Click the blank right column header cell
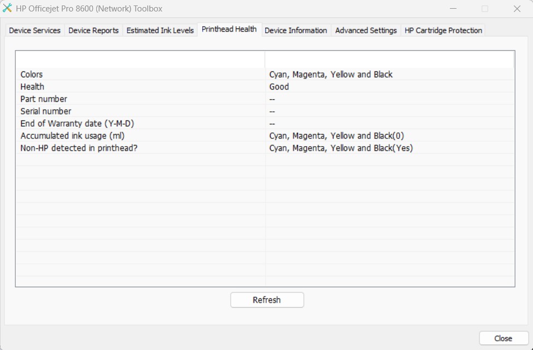The image size is (533, 350). click(390, 59)
